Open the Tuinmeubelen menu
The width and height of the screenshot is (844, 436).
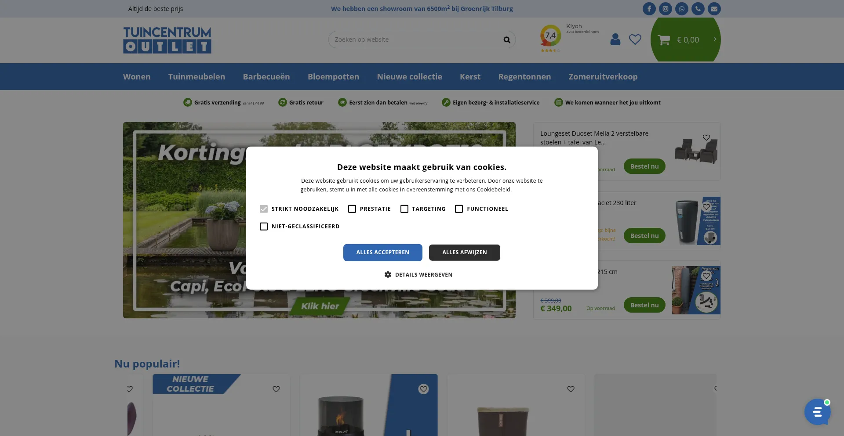tap(196, 77)
